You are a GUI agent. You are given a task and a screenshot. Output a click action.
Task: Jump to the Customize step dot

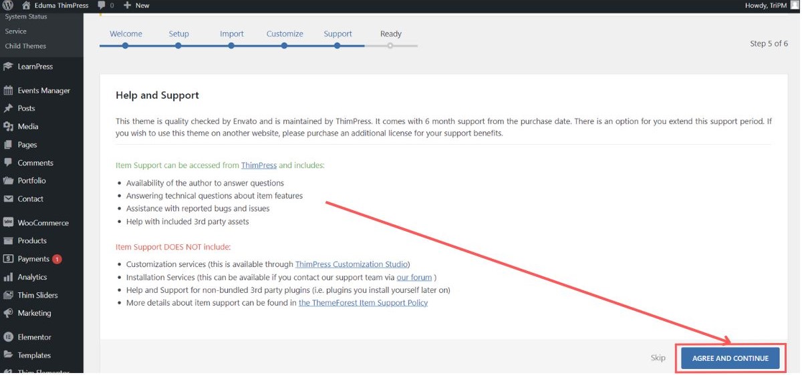284,45
